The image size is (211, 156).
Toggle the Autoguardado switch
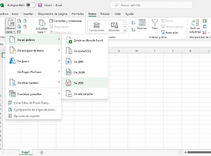point(31,5)
